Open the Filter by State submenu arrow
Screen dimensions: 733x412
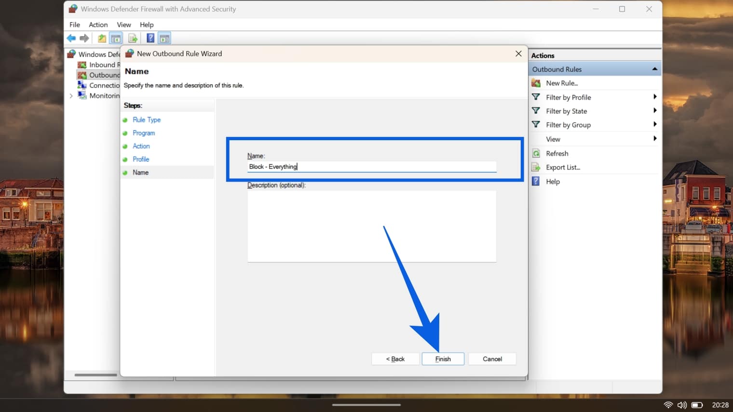coord(655,111)
